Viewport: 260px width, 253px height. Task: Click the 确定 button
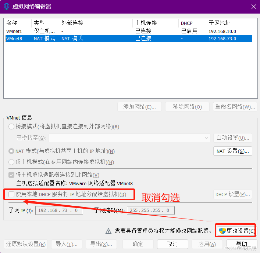138,244
